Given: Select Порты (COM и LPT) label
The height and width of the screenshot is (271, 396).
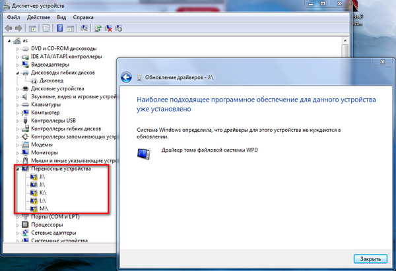Looking at the screenshot, I should click(x=55, y=217).
